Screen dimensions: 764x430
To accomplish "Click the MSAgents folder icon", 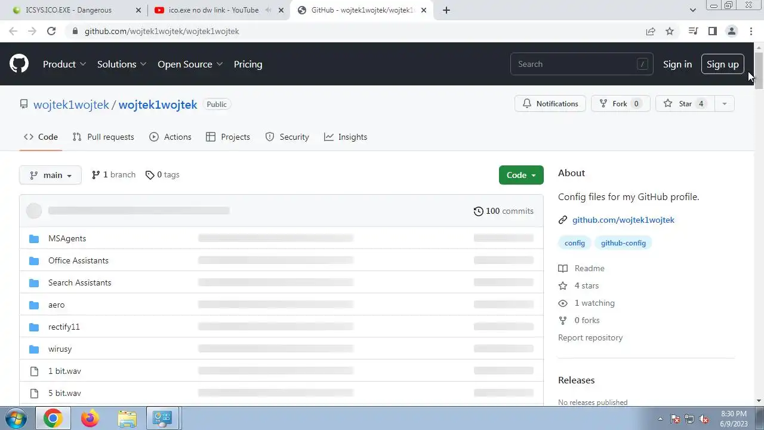I will (x=34, y=238).
